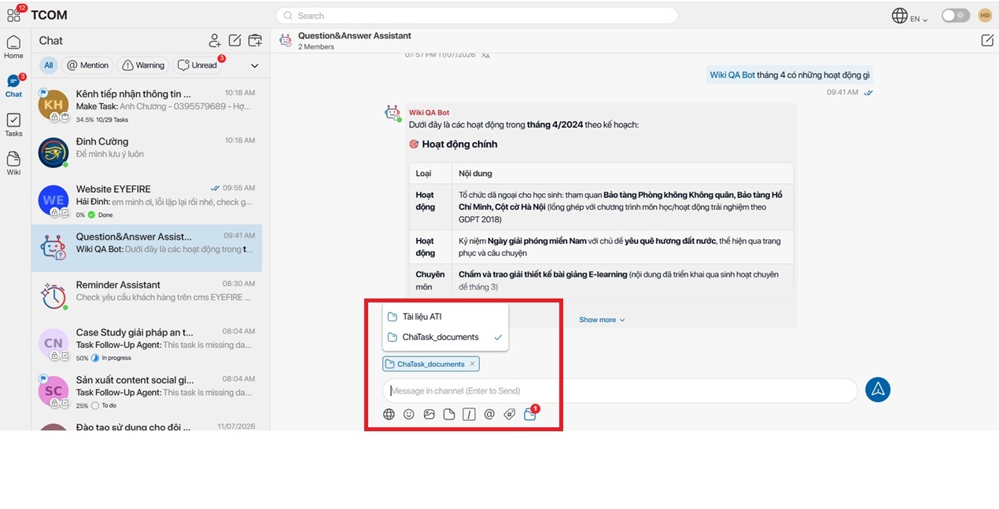This screenshot has height=509, width=999.
Task: Click the add contact icon
Action: (214, 41)
